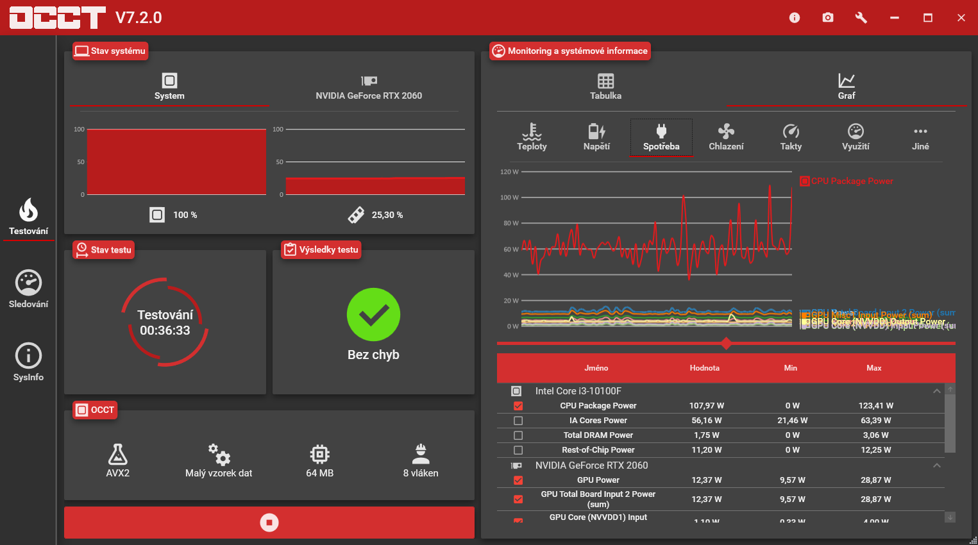Open the Sledování monitoring section
Image resolution: width=978 pixels, height=545 pixels.
click(x=28, y=289)
